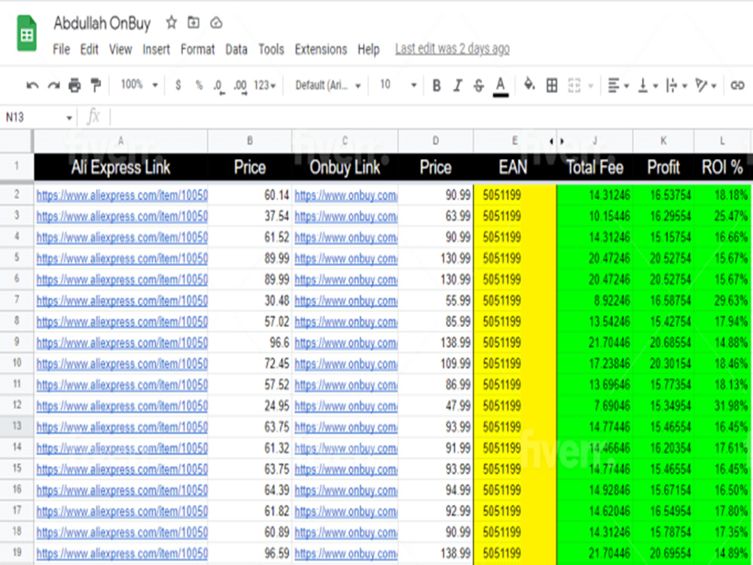
Task: Select the Profit header cell
Action: pos(663,167)
